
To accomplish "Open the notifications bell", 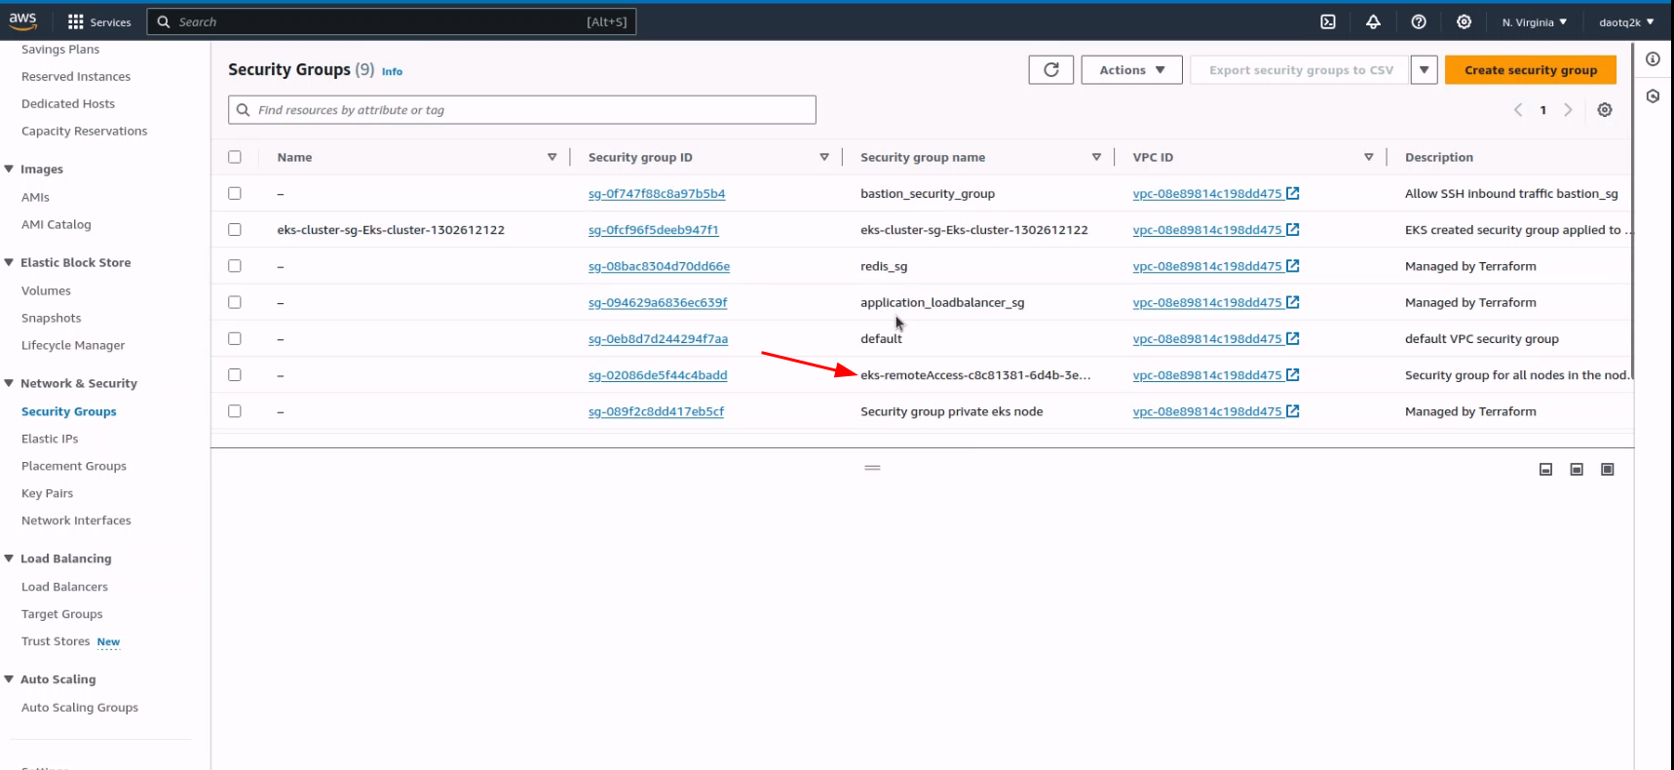I will click(1373, 21).
